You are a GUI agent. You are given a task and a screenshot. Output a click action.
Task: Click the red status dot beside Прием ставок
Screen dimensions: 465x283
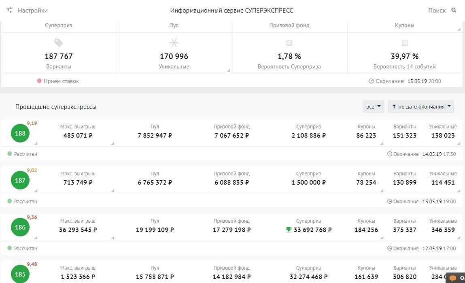[39, 81]
